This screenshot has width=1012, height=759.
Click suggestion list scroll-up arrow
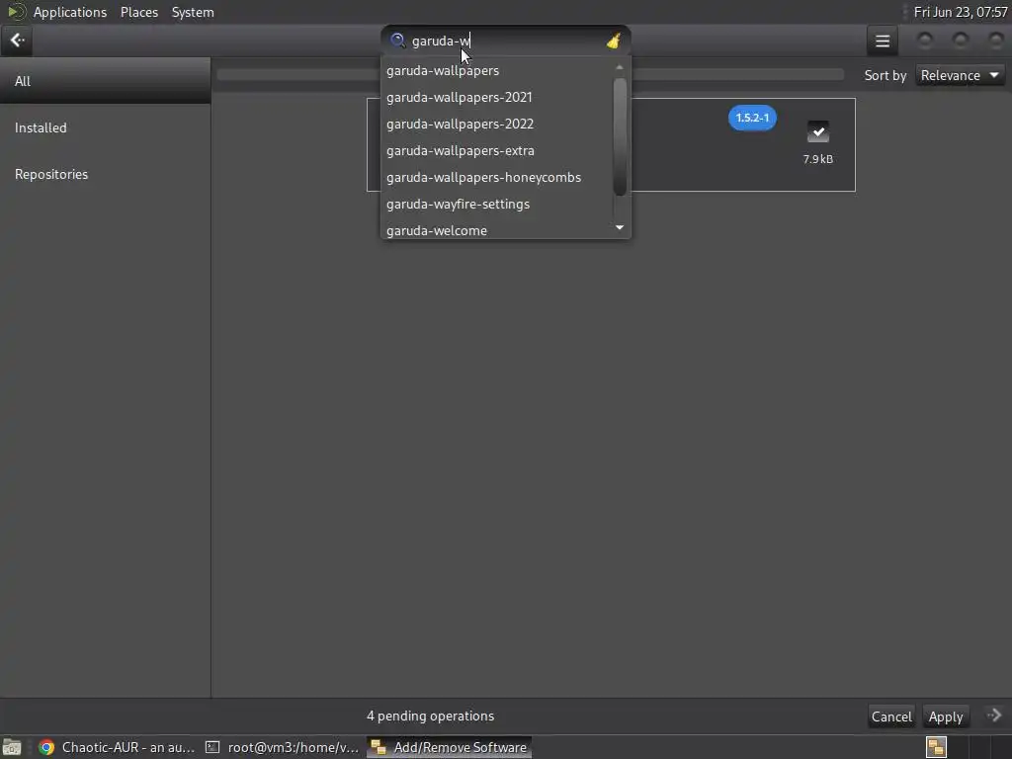(x=620, y=67)
